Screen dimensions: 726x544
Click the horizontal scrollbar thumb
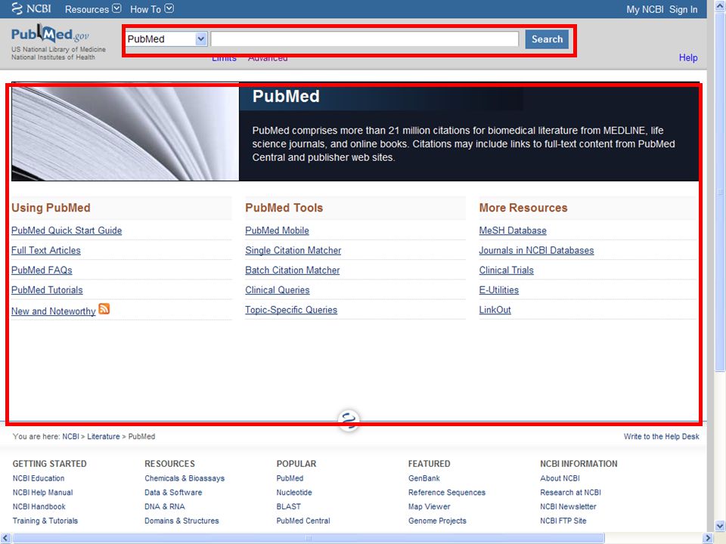pos(309,538)
